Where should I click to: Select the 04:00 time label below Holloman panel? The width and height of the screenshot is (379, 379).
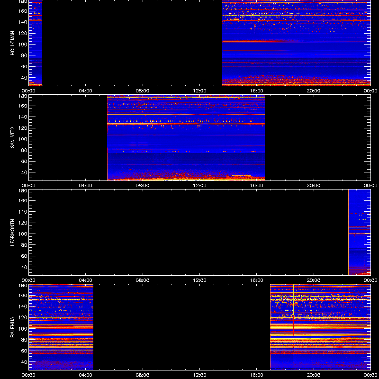[86, 91]
